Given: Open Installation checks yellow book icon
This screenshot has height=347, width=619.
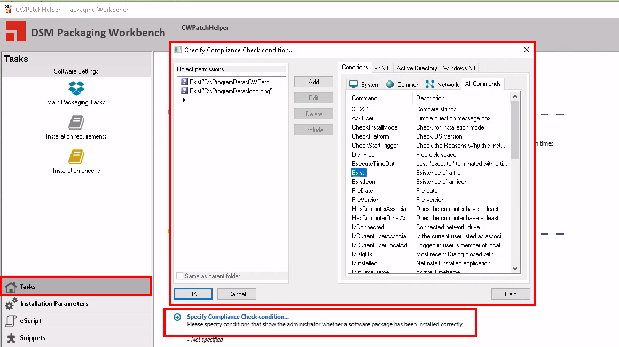Looking at the screenshot, I should pyautogui.click(x=76, y=157).
